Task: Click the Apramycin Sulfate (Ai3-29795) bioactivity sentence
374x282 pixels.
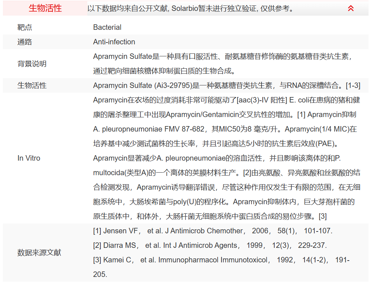Action: [227, 85]
